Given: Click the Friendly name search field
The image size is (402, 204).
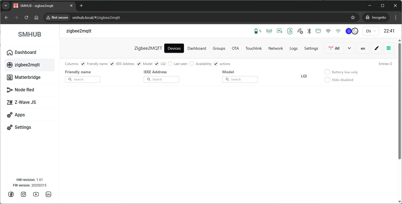Looking at the screenshot, I should click(83, 79).
